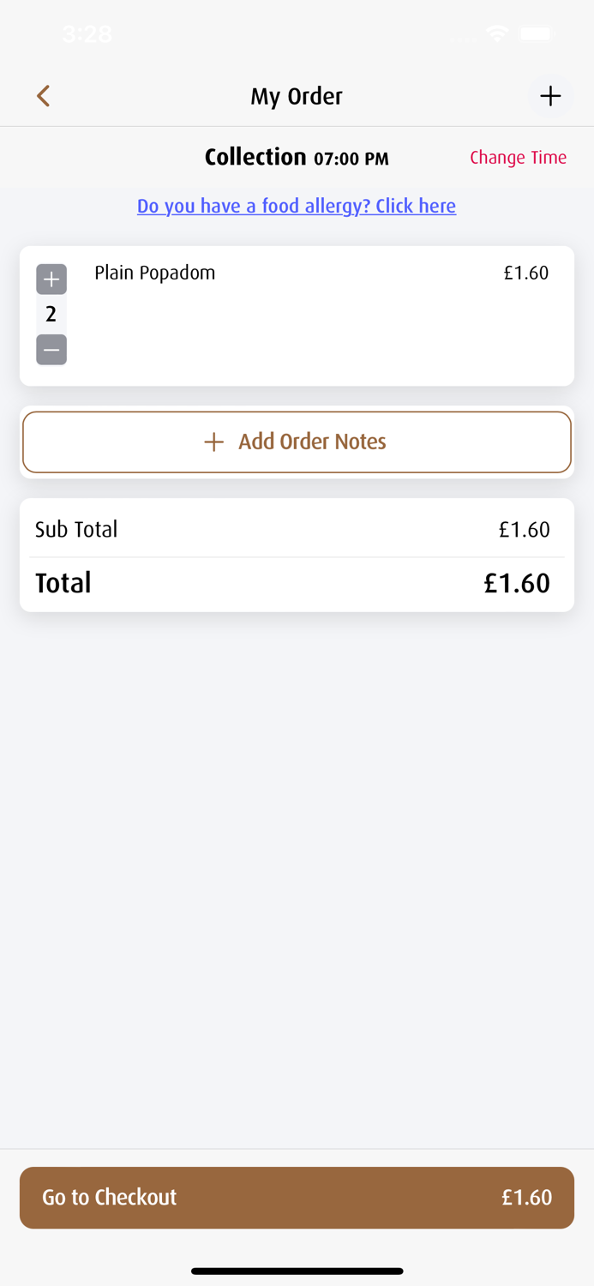Screen dimensions: 594x1286
Task: Decrease Plain Popadom quantity with minus button
Action: [51, 350]
